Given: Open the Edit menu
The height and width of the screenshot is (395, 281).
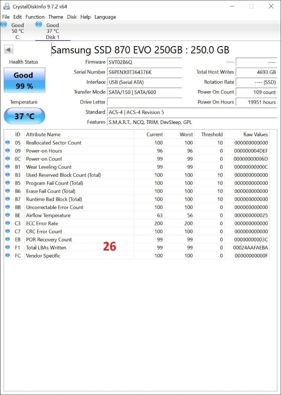Looking at the screenshot, I should [x=18, y=17].
